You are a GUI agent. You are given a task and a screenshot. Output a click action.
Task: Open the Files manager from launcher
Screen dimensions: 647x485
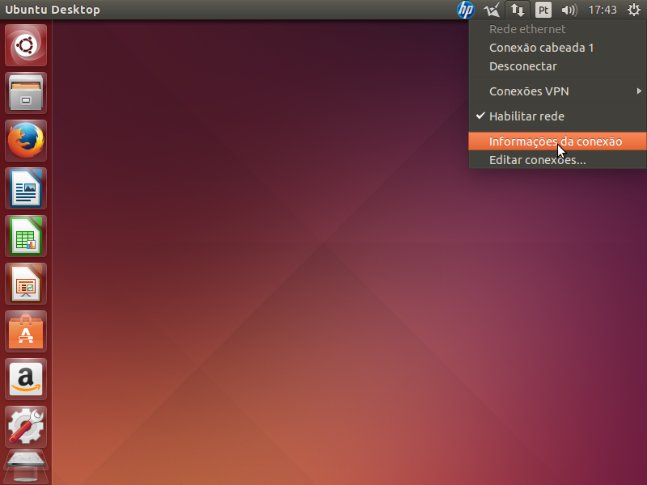(27, 94)
